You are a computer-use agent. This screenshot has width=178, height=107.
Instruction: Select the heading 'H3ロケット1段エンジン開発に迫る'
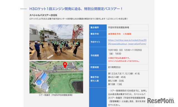point(55,9)
